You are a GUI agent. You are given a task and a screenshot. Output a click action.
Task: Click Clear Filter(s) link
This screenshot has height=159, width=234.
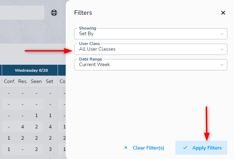(x=148, y=148)
